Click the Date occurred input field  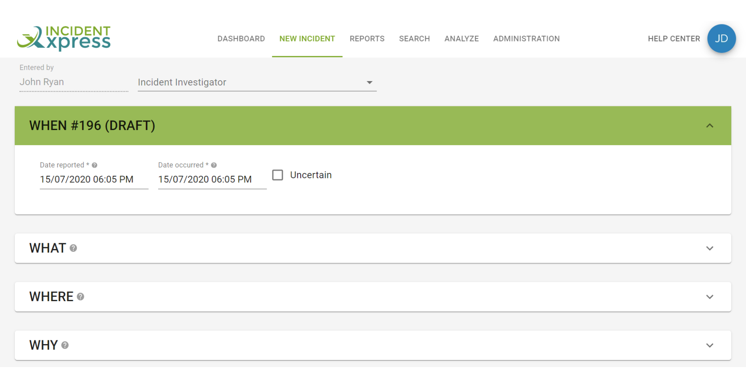tap(212, 180)
